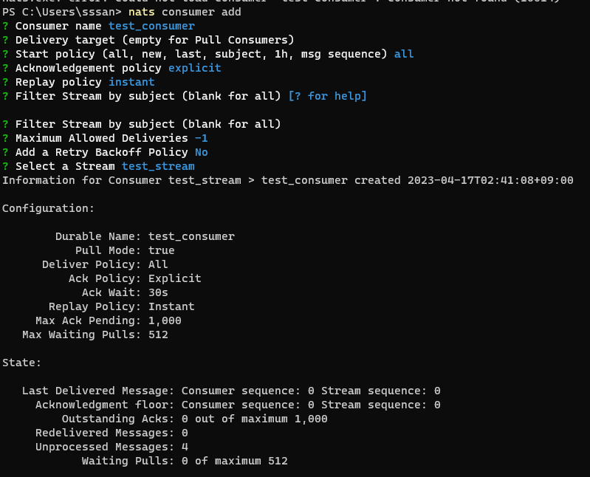
Task: Click the Max Waiting Pulls value "512"
Action: pyautogui.click(x=158, y=335)
